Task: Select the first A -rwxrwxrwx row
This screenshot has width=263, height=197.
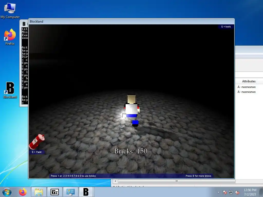Action: [x=247, y=87]
